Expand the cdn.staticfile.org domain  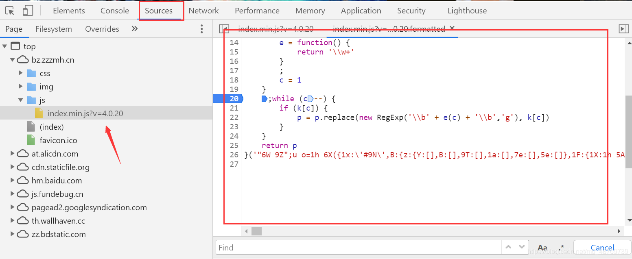[12, 167]
